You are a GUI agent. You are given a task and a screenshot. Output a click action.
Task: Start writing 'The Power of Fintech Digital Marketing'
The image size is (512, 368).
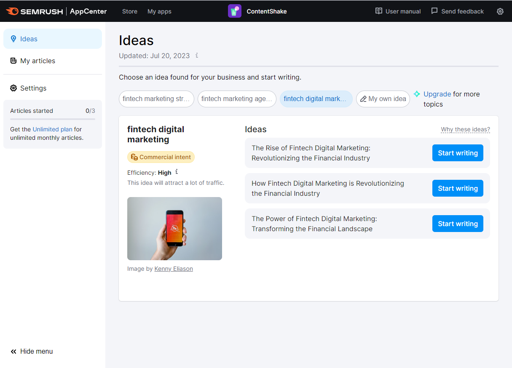point(458,224)
